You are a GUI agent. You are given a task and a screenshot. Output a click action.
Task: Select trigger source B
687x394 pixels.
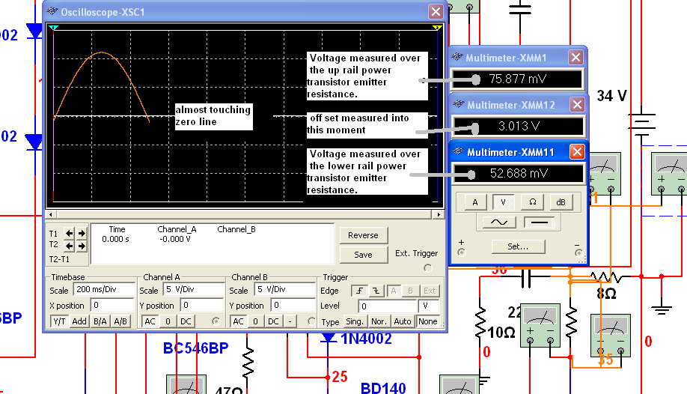coord(411,291)
